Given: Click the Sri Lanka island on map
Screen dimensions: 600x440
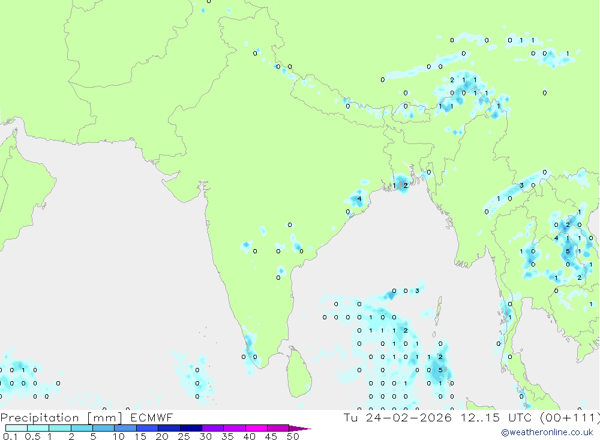Looking at the screenshot, I should [298, 372].
